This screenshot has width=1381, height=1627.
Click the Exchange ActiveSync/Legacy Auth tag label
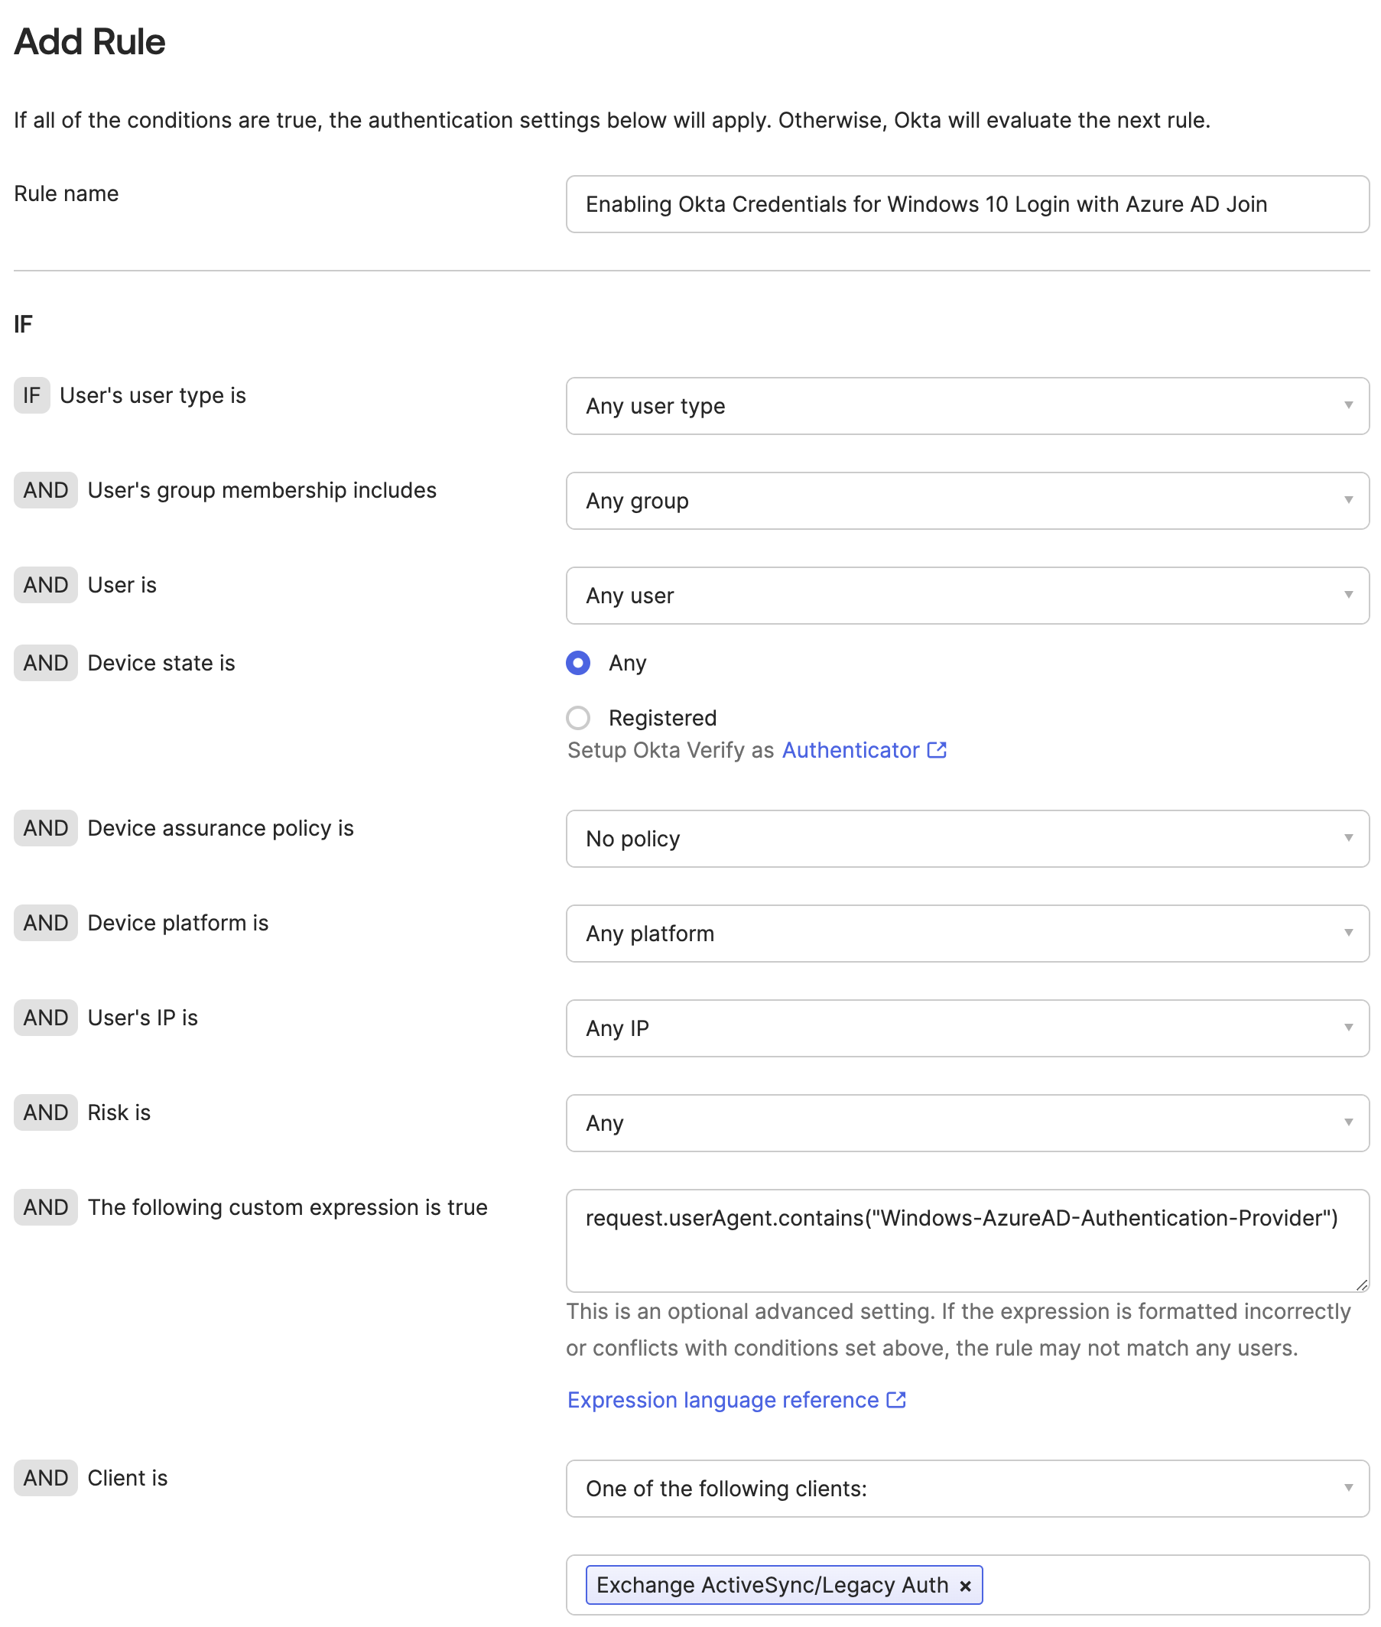772,1586
